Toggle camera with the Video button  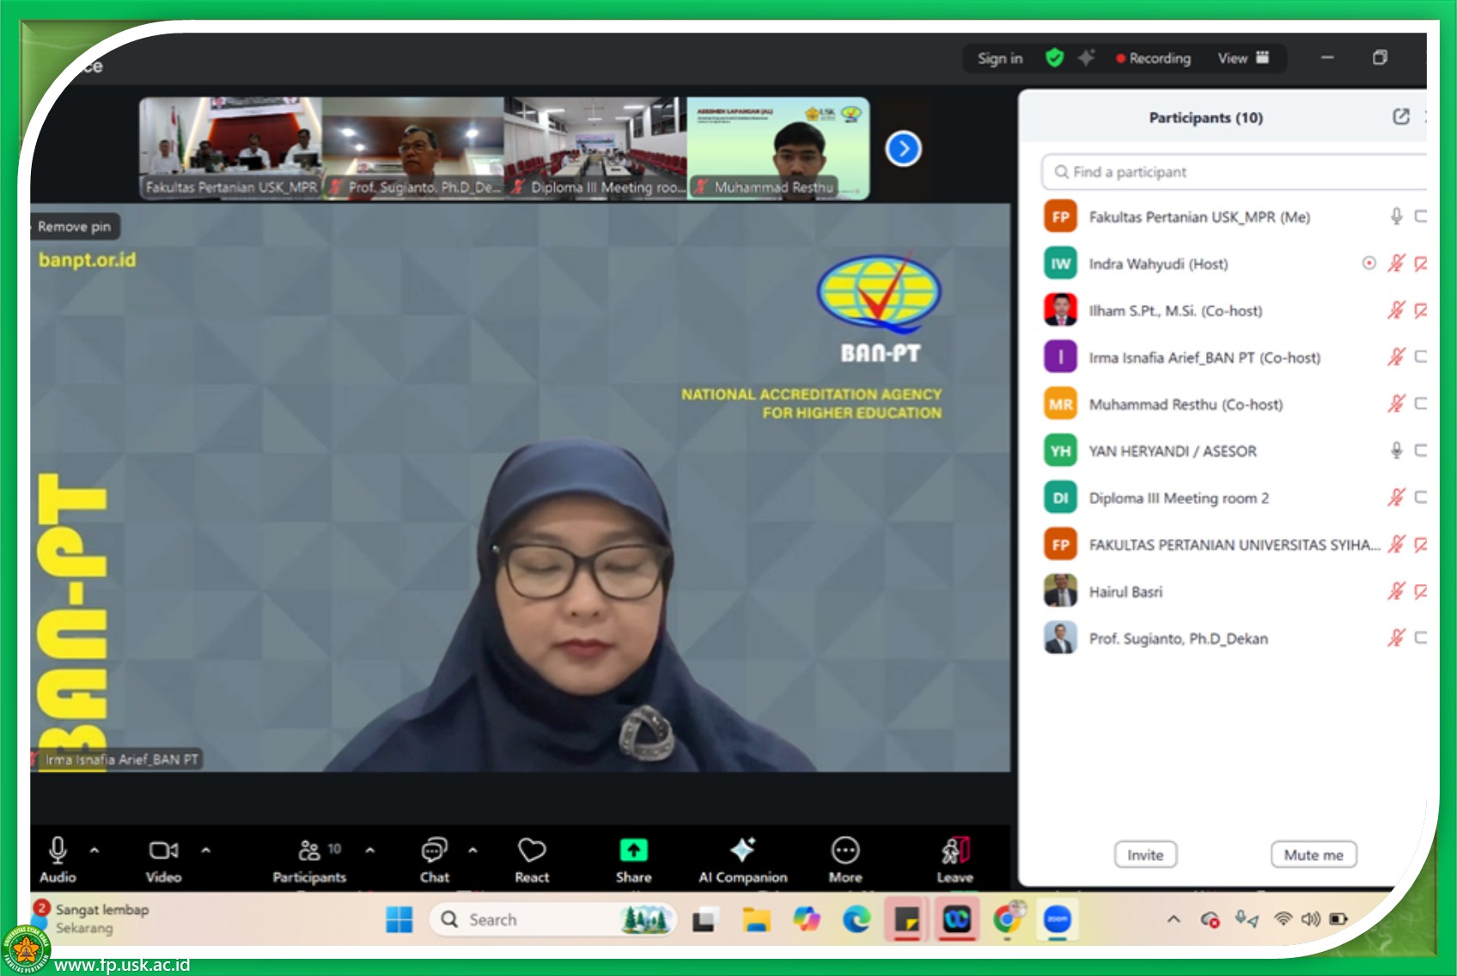point(163,860)
